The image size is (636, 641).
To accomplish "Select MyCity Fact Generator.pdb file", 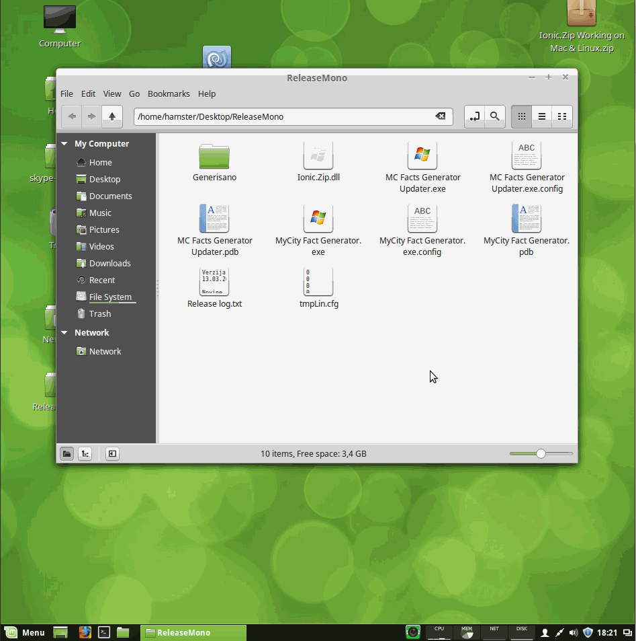I will pos(527,231).
